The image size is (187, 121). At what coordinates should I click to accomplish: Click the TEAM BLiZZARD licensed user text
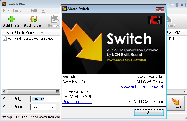pos(77,97)
